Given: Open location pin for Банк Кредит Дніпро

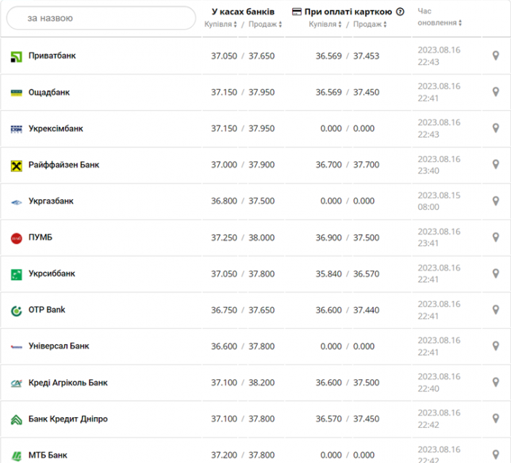Looking at the screenshot, I should (x=496, y=419).
